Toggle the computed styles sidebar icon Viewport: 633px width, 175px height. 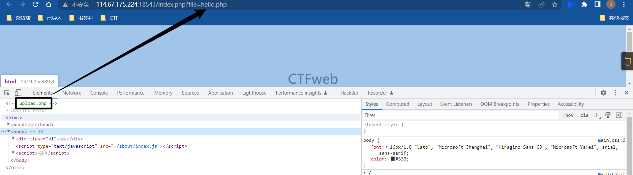[619, 115]
